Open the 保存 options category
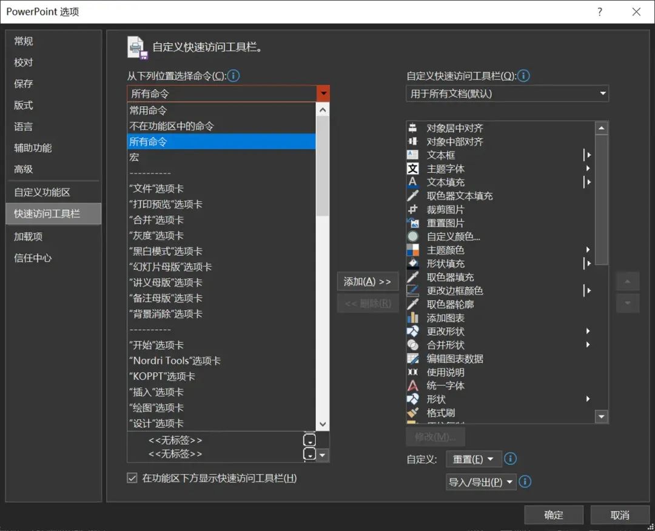 click(53, 84)
